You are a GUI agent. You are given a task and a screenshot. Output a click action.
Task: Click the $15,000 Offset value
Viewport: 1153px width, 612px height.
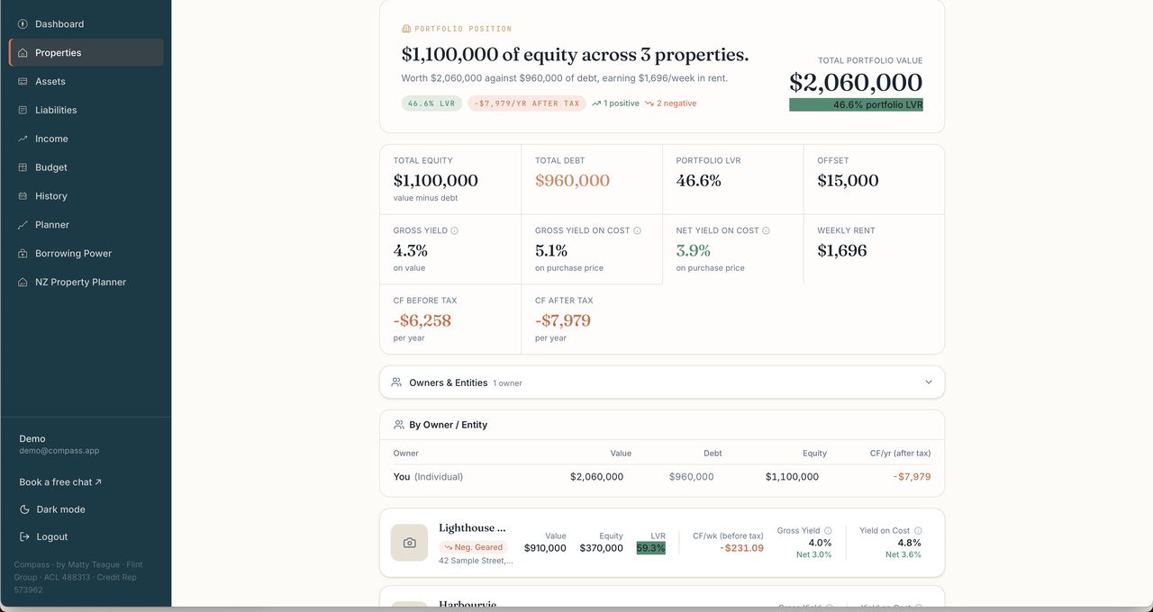point(848,181)
